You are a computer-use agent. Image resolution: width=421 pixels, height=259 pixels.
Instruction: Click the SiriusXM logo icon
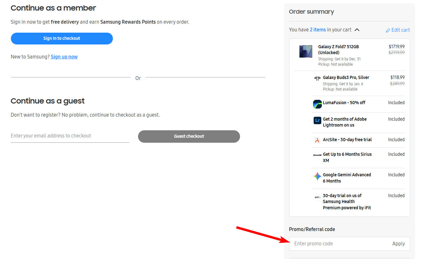tap(317, 155)
